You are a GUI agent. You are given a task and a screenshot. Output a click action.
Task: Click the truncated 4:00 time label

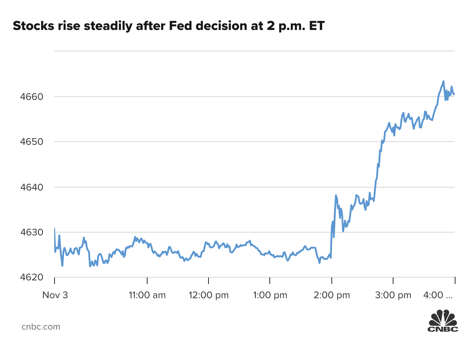coord(438,295)
